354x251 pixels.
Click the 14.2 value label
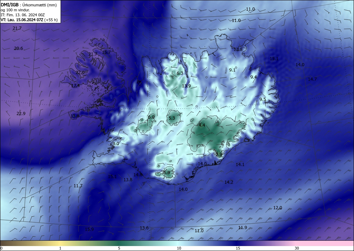[x=229, y=182]
